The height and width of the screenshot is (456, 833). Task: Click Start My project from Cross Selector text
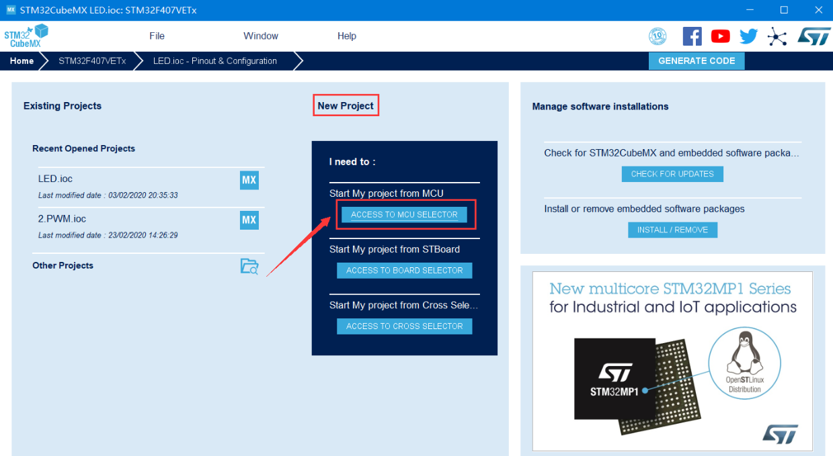[x=403, y=305]
